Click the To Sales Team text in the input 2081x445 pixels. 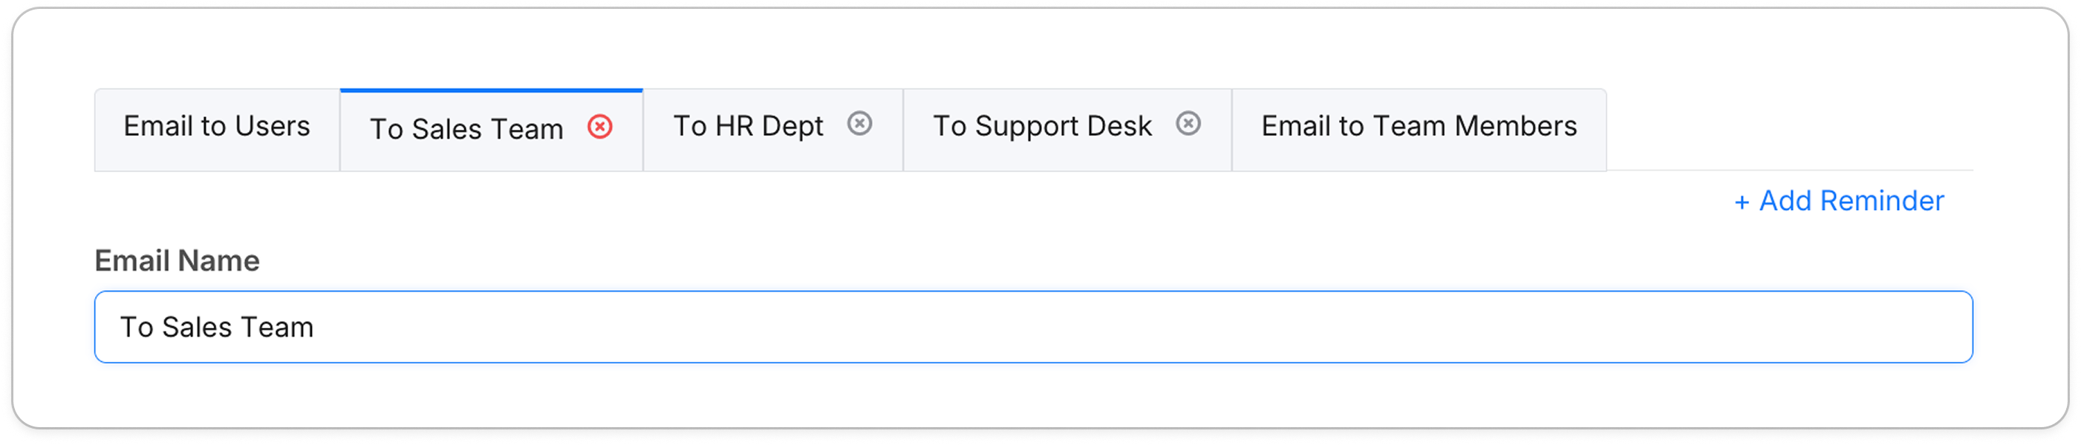pos(217,327)
